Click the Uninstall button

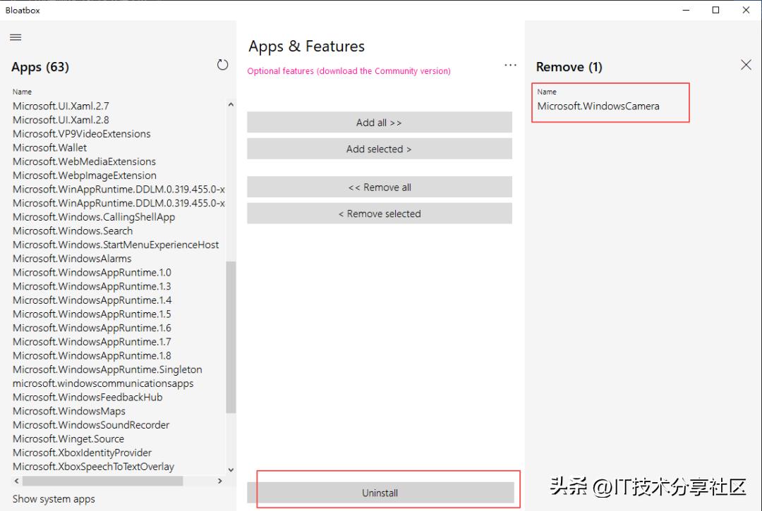click(380, 493)
